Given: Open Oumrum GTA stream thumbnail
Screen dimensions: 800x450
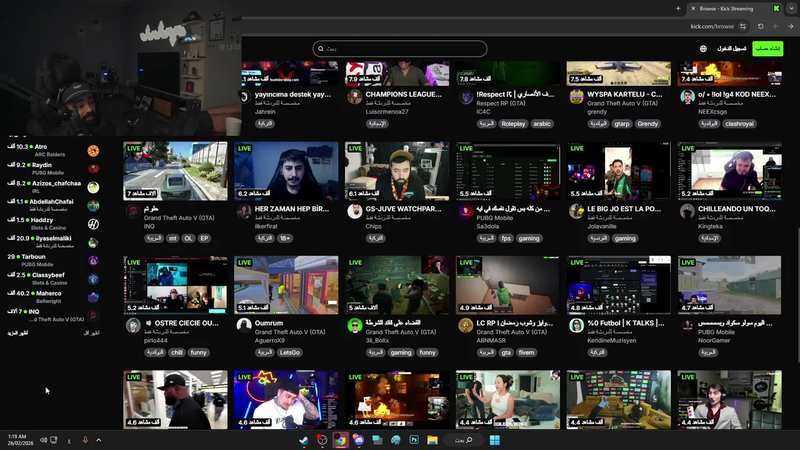Looking at the screenshot, I should [x=286, y=285].
